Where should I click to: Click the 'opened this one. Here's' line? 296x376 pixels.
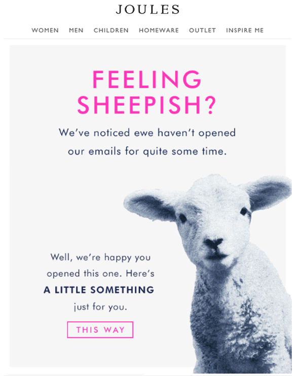click(100, 274)
